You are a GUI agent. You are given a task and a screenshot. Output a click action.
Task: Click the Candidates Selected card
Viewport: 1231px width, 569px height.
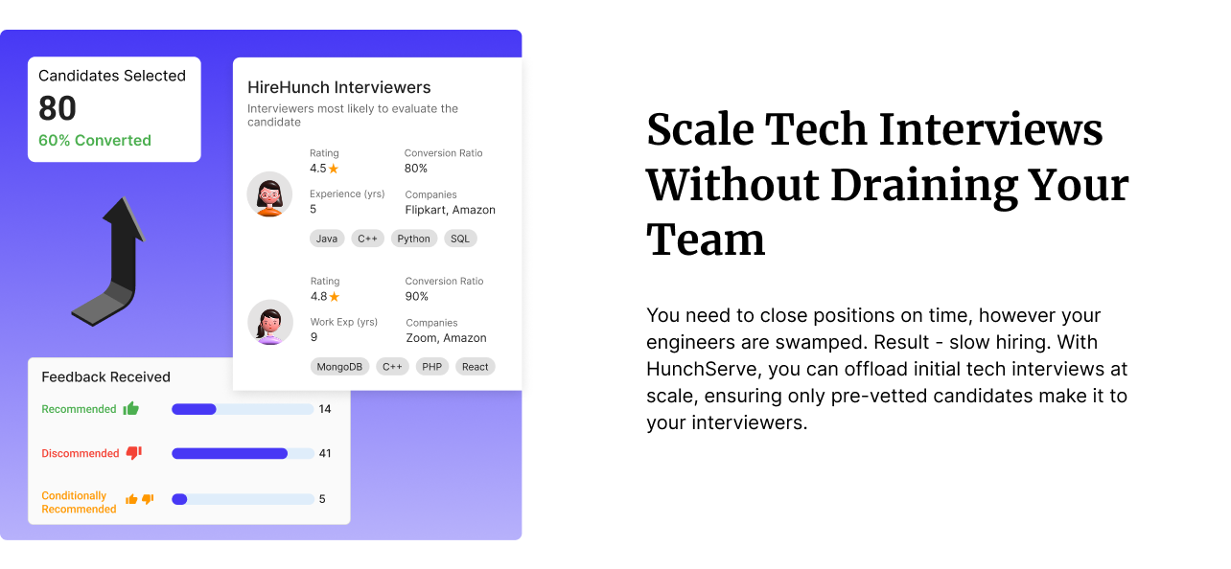click(x=114, y=108)
